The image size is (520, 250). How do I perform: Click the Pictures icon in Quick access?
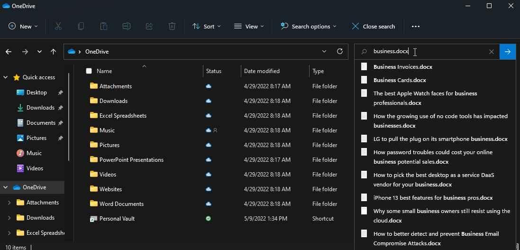point(20,138)
